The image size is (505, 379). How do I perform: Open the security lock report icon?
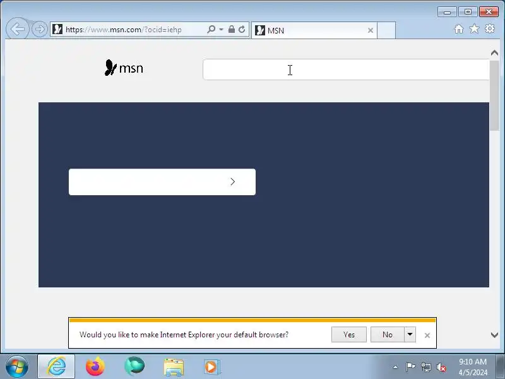coord(231,29)
